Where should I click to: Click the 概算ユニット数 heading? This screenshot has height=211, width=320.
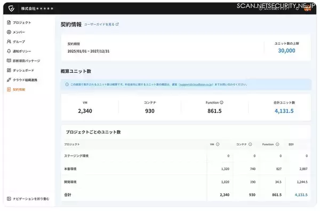coord(76,72)
